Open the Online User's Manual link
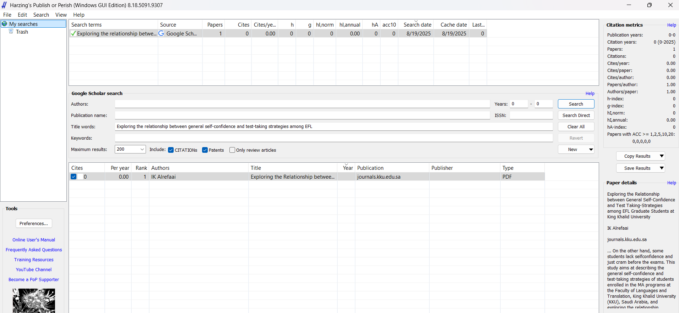This screenshot has height=313, width=679. tap(34, 240)
